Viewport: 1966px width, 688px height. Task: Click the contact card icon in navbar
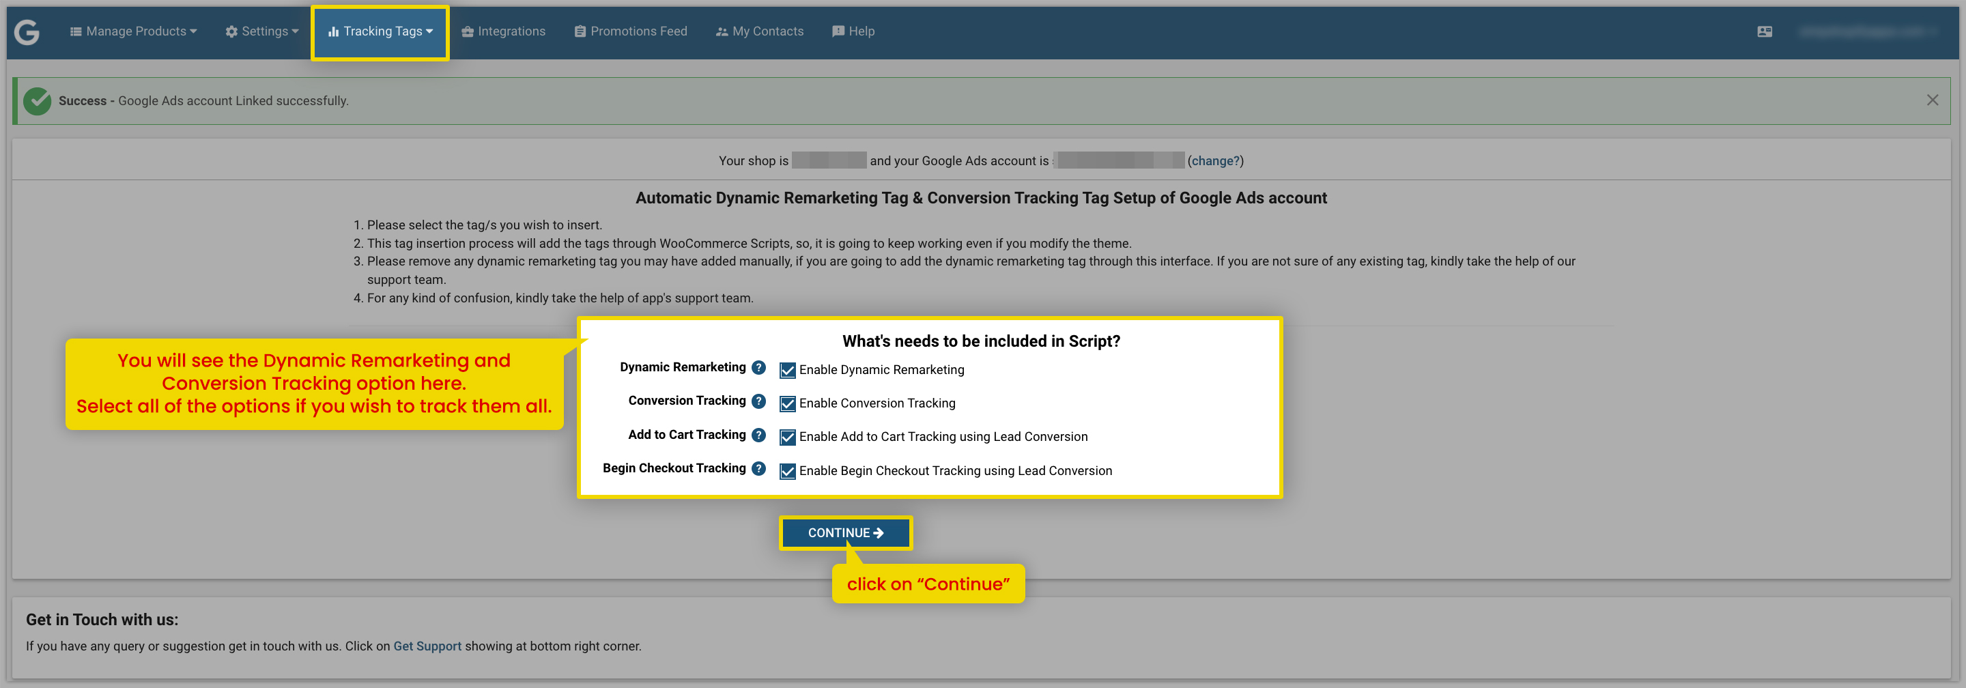point(1765,31)
